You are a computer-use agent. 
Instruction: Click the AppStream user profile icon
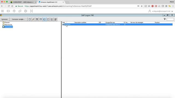[x=150, y=11]
